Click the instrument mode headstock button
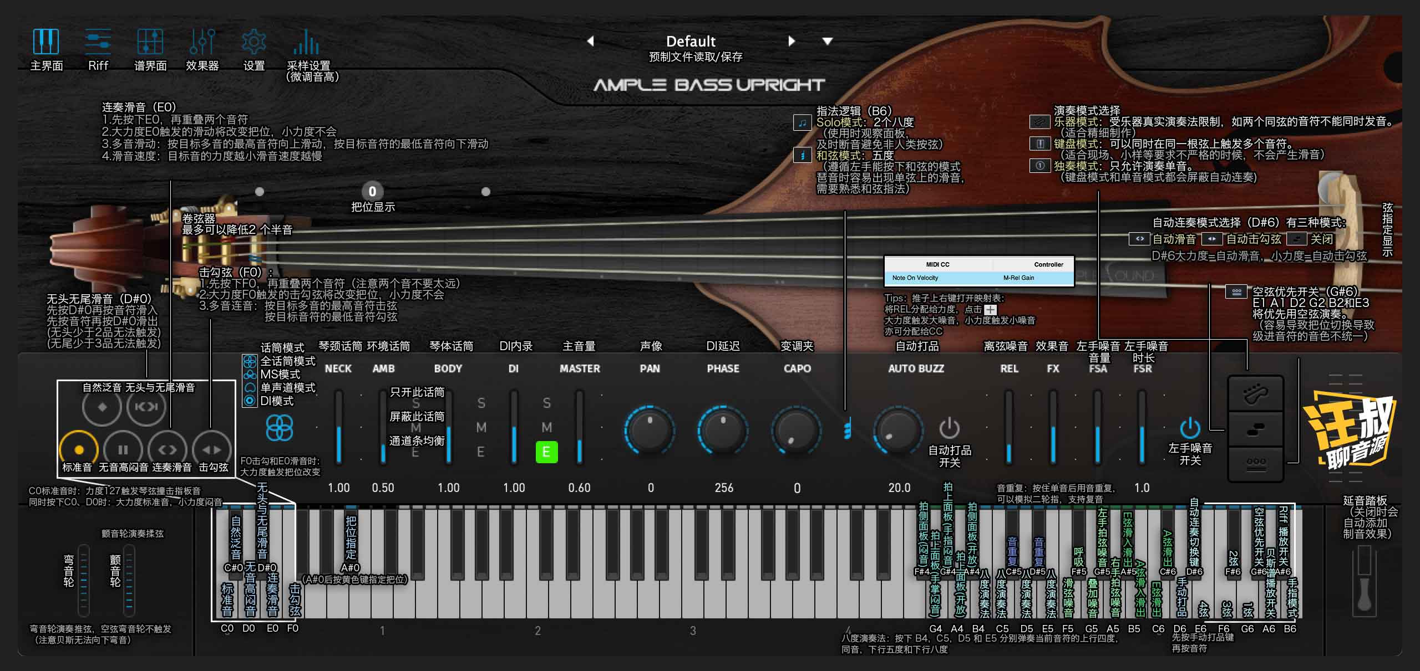This screenshot has width=1420, height=671. (1256, 394)
